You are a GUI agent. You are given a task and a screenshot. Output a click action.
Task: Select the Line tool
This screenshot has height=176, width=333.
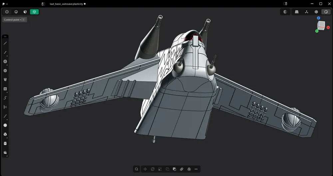(x=5, y=43)
